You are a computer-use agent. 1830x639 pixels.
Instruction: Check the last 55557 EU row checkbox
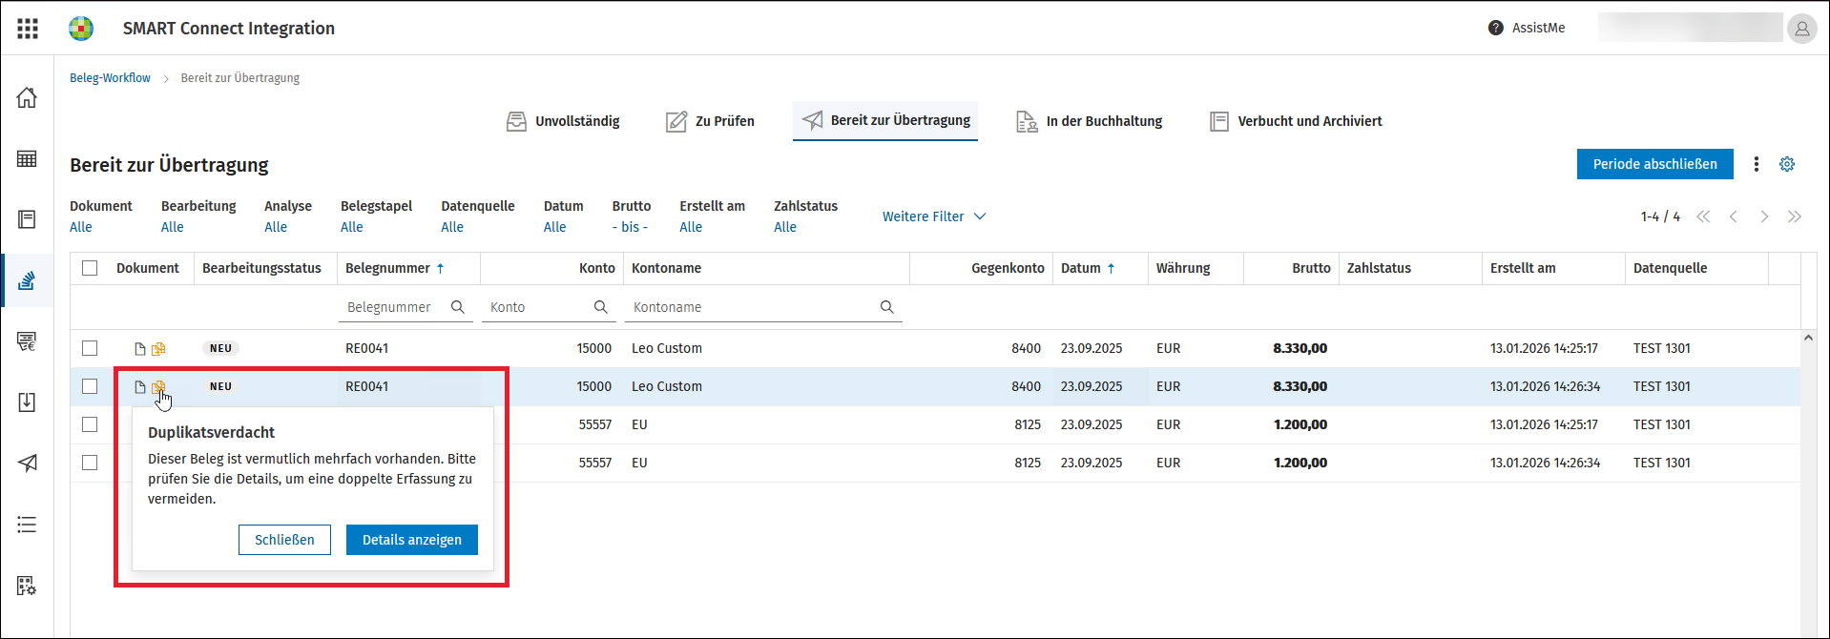(90, 463)
